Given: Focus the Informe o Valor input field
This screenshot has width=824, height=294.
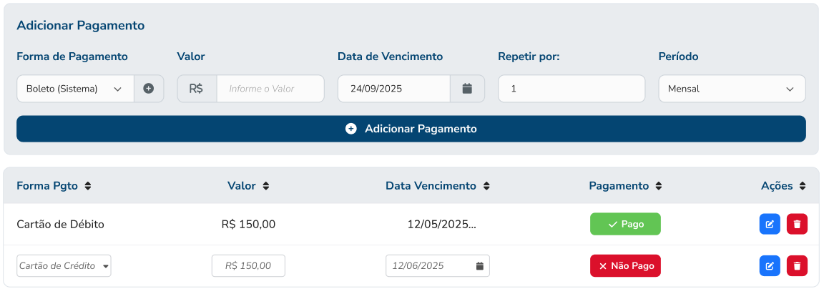Looking at the screenshot, I should 270,89.
